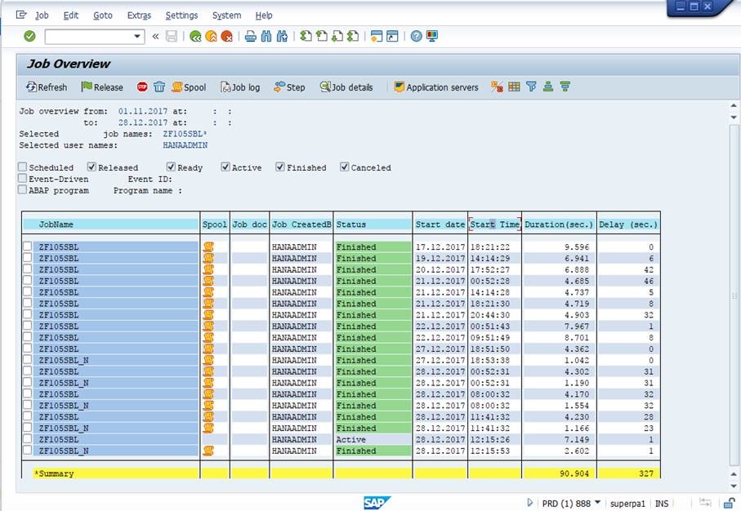The height and width of the screenshot is (511, 741).
Task: Untick the Active checkbox
Action: [x=225, y=167]
